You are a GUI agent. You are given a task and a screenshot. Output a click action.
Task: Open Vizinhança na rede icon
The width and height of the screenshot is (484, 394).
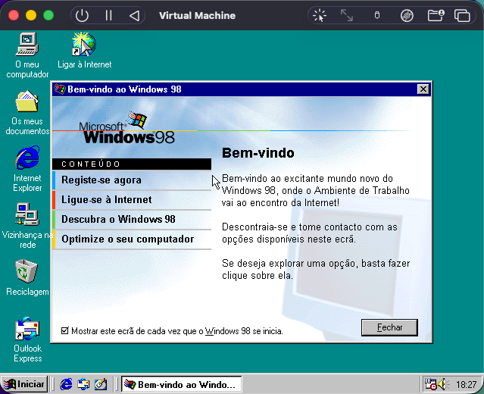[x=27, y=216]
